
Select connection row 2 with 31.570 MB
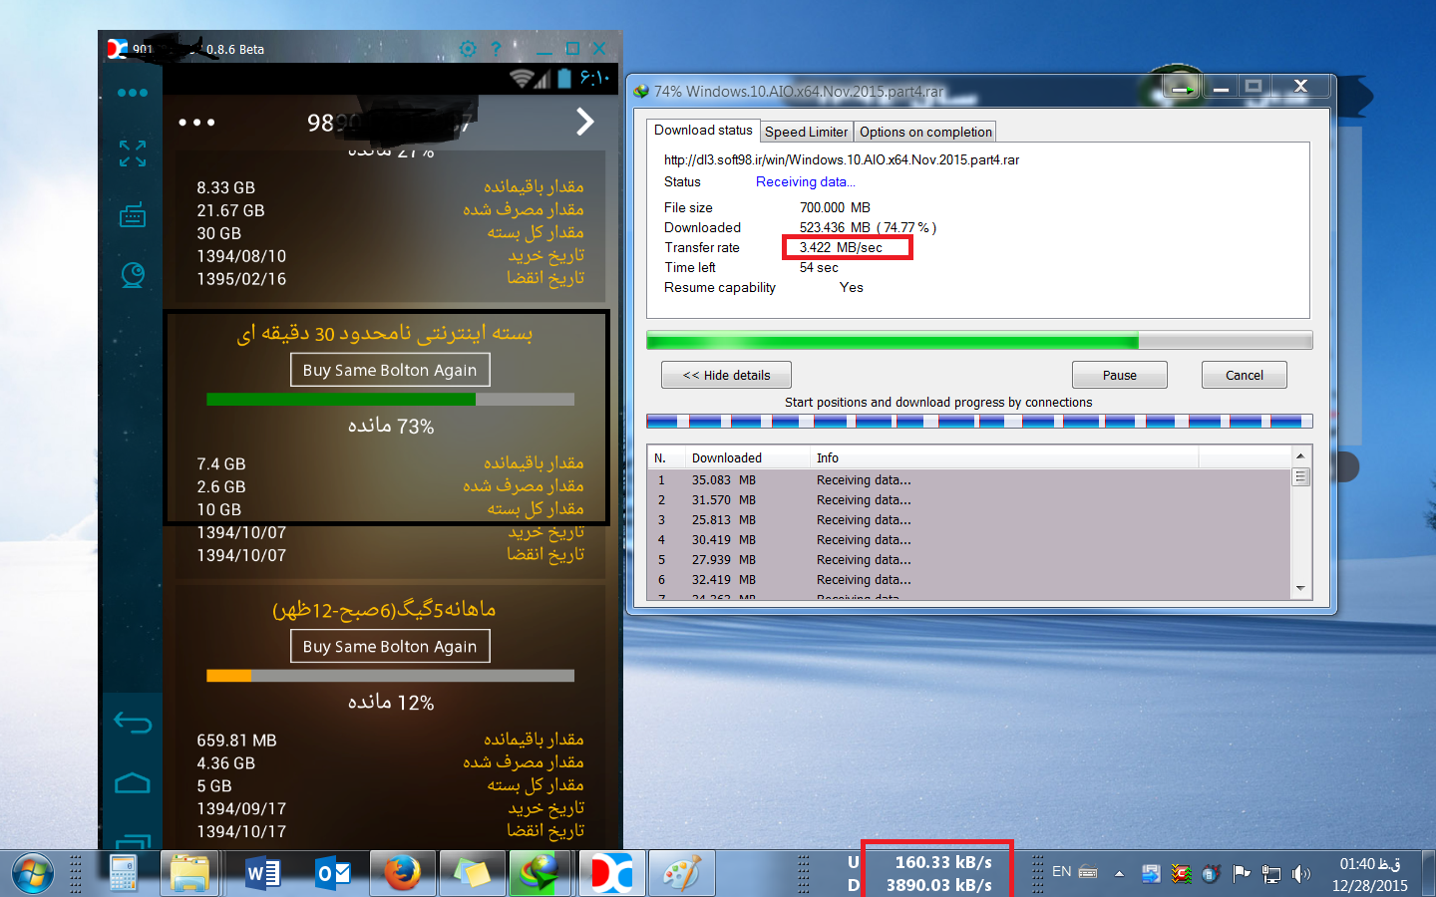tap(969, 499)
